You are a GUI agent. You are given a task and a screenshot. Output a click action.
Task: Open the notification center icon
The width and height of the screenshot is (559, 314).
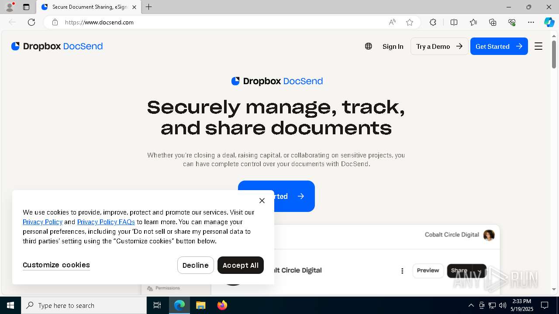tap(545, 305)
